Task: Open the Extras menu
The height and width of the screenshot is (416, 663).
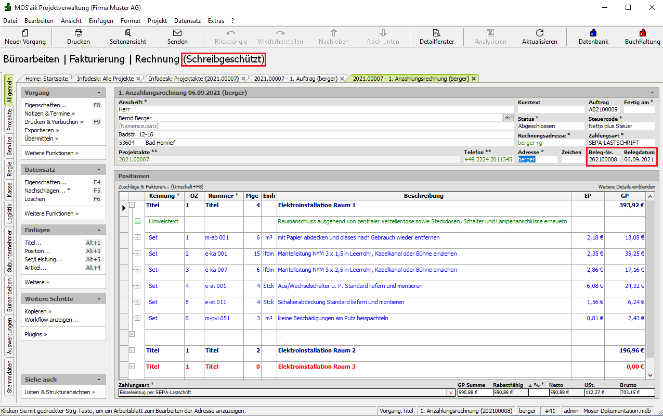Action: 216,21
